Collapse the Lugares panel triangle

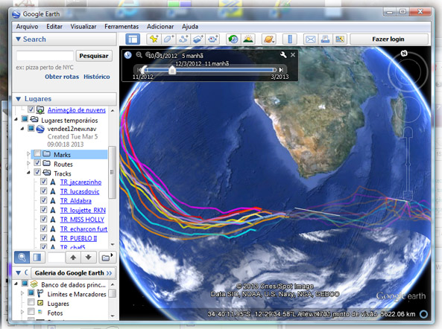click(19, 99)
